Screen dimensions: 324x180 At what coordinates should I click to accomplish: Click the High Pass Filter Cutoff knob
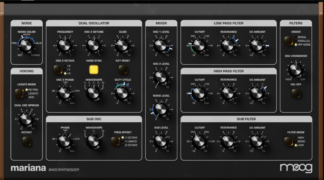tap(200, 93)
